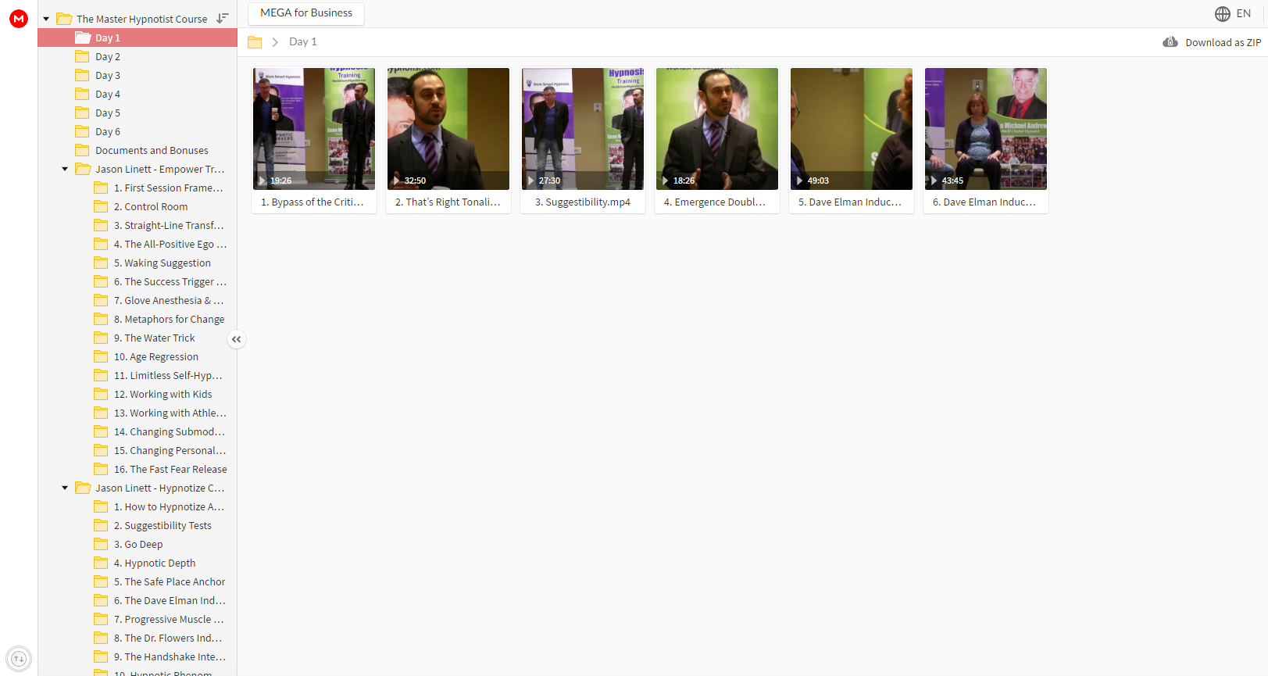Viewport: 1268px width, 676px height.
Task: Collapse the Jason Linett - Hypnotize C… folder
Action: [65, 488]
